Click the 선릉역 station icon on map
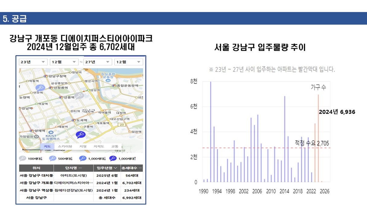 pos(61,98)
